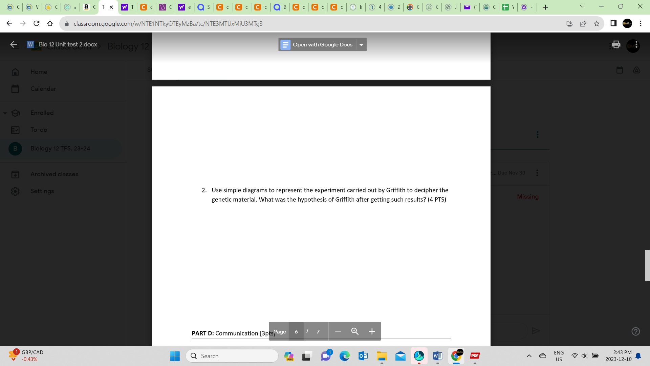This screenshot has height=366, width=650.
Task: Click the browser share page icon
Action: [x=583, y=23]
